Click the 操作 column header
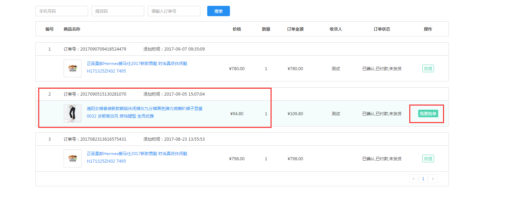The width and height of the screenshot is (517, 207). tap(428, 29)
